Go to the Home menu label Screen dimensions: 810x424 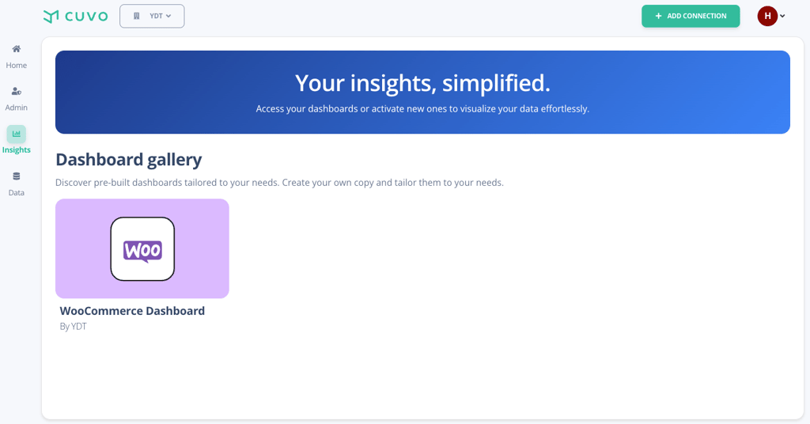(17, 66)
